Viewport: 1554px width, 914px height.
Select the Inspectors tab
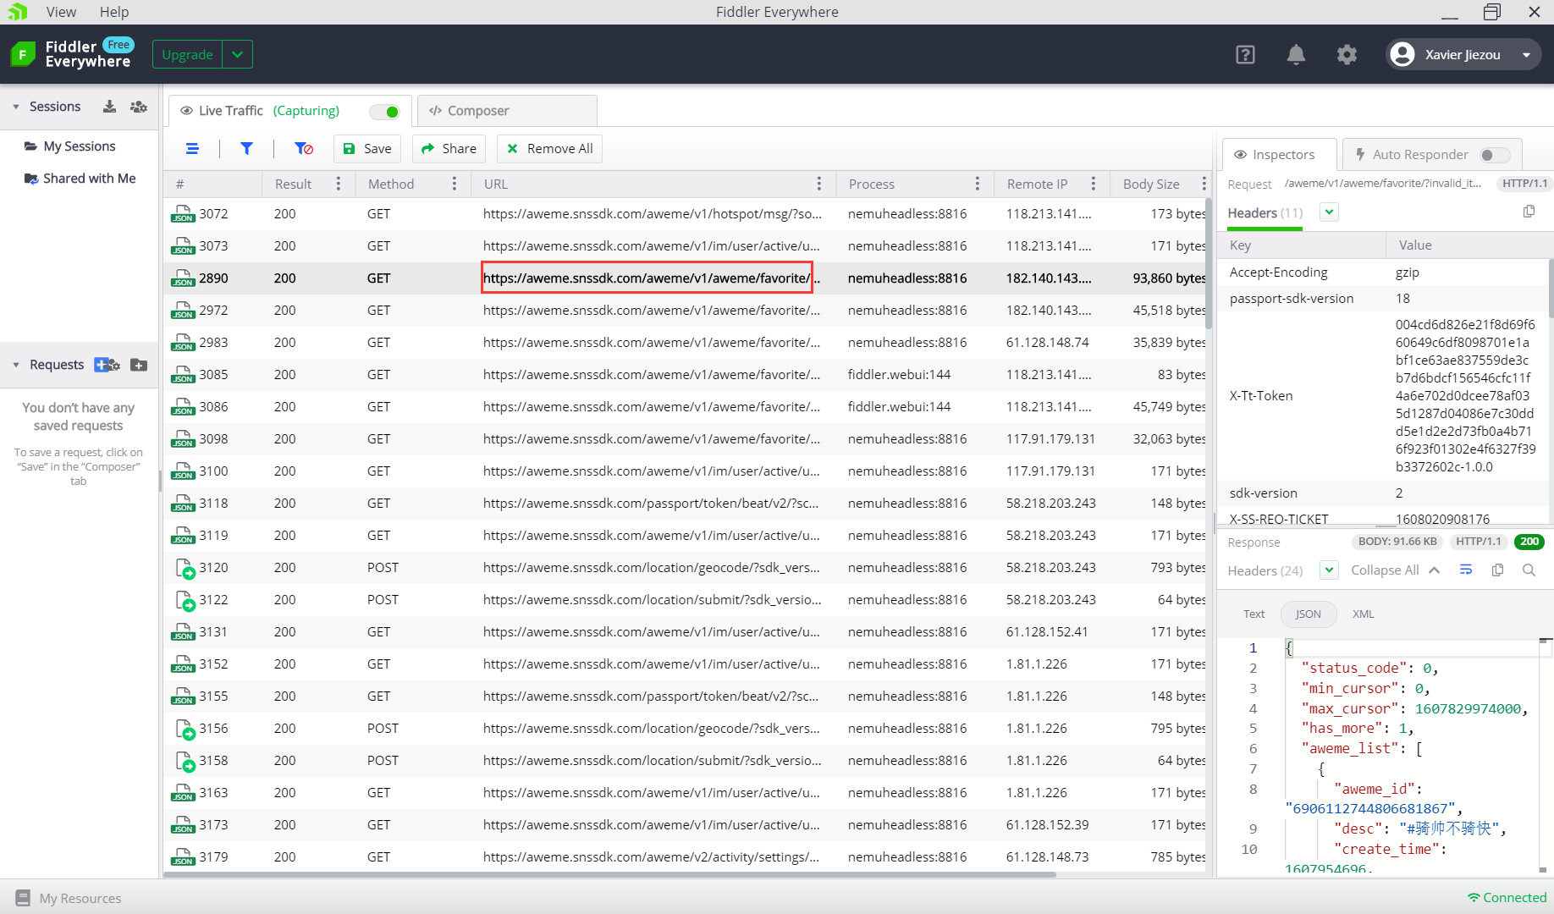pos(1279,155)
